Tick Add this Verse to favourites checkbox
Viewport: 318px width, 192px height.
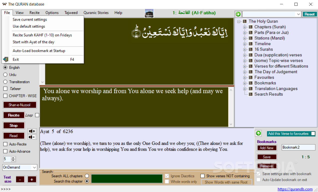tap(313, 134)
